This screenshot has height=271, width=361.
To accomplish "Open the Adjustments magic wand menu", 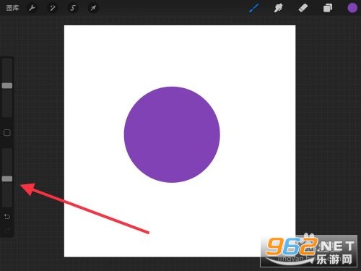I will point(52,8).
